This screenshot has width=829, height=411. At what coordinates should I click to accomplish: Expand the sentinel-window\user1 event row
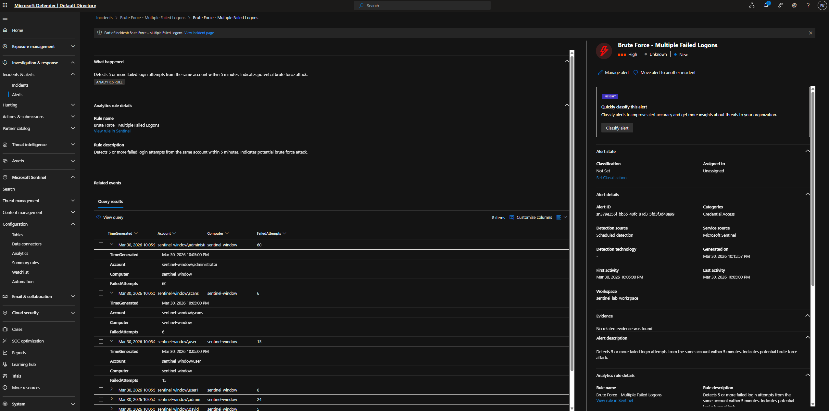(111, 389)
